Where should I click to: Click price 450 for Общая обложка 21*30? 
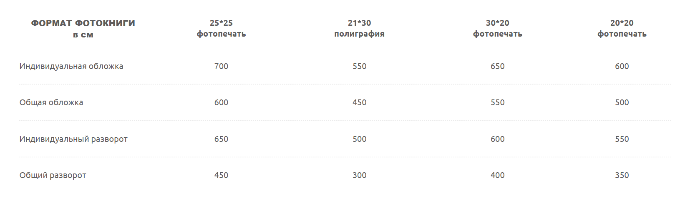coord(359,102)
